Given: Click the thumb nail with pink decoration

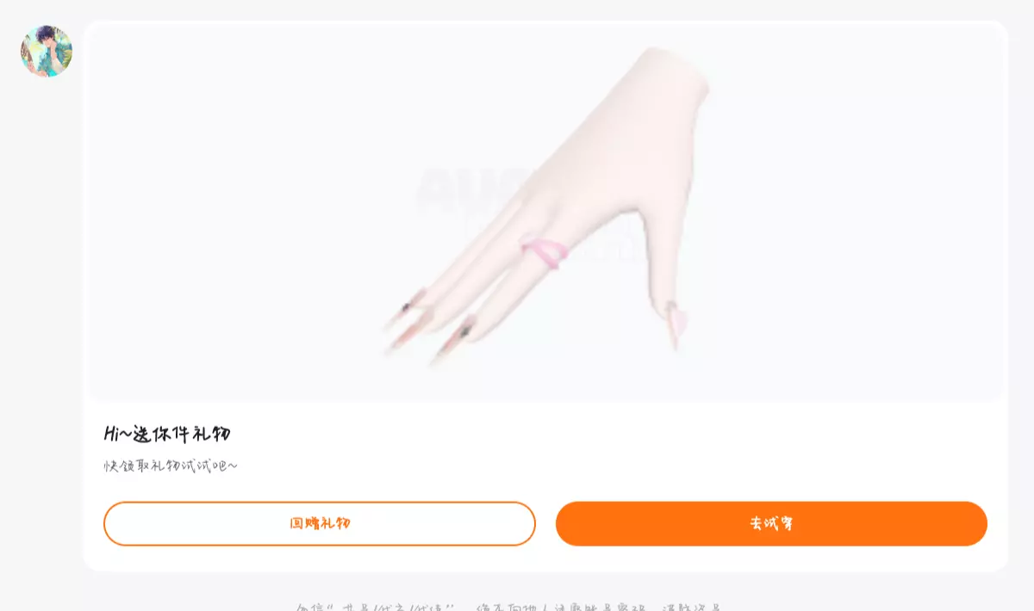Looking at the screenshot, I should (x=676, y=324).
